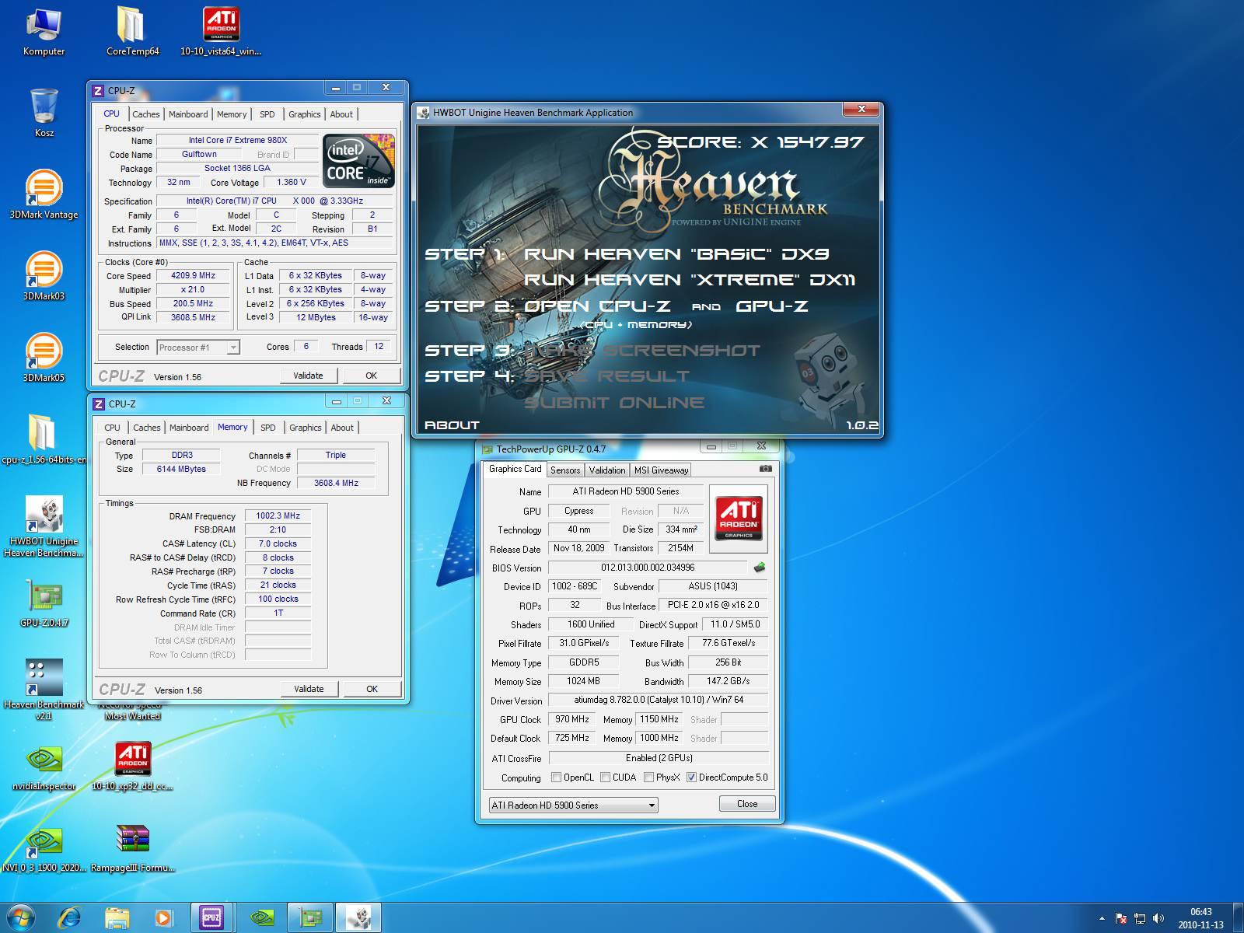Viewport: 1244px width, 933px height.
Task: Click the DRAM Frequency value 1002.3 MHz
Action: [x=278, y=515]
